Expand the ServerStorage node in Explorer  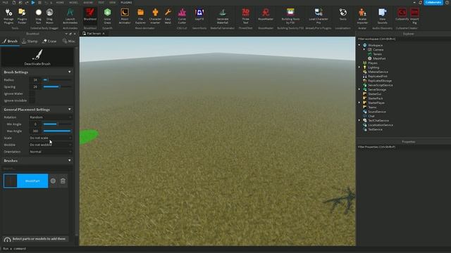[x=359, y=89]
